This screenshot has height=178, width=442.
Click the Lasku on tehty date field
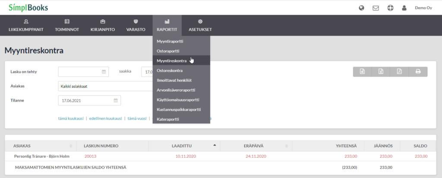83,72
